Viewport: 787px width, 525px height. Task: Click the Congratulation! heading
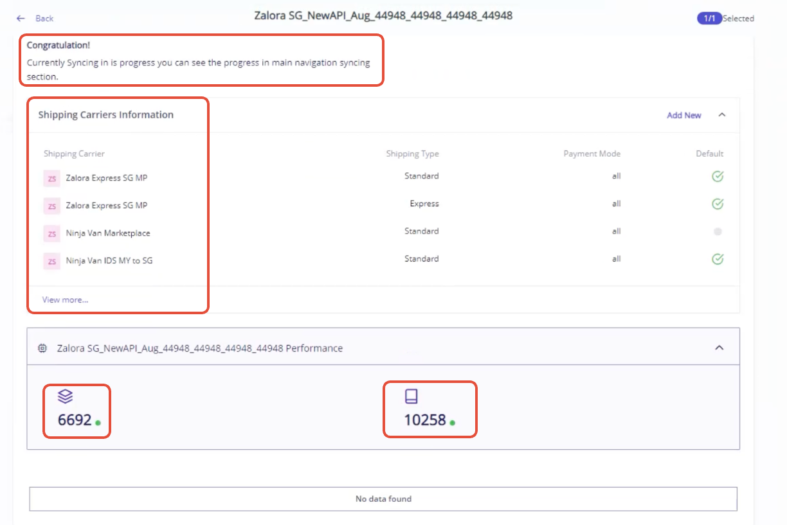[x=59, y=46]
